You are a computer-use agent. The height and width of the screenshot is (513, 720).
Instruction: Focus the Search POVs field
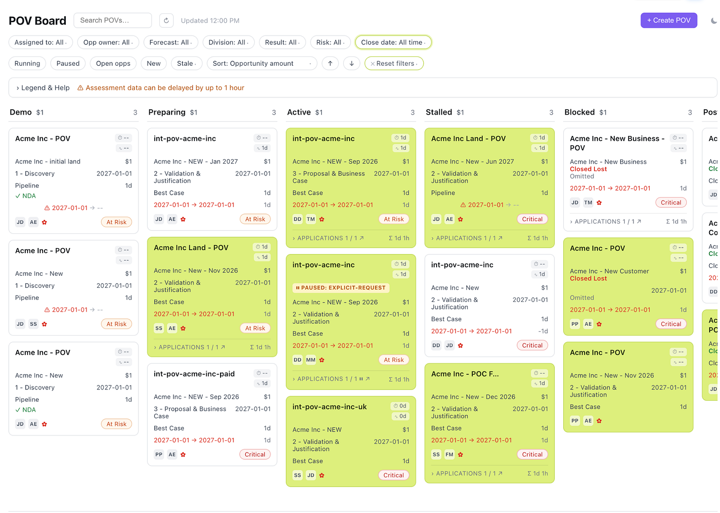pyautogui.click(x=113, y=20)
